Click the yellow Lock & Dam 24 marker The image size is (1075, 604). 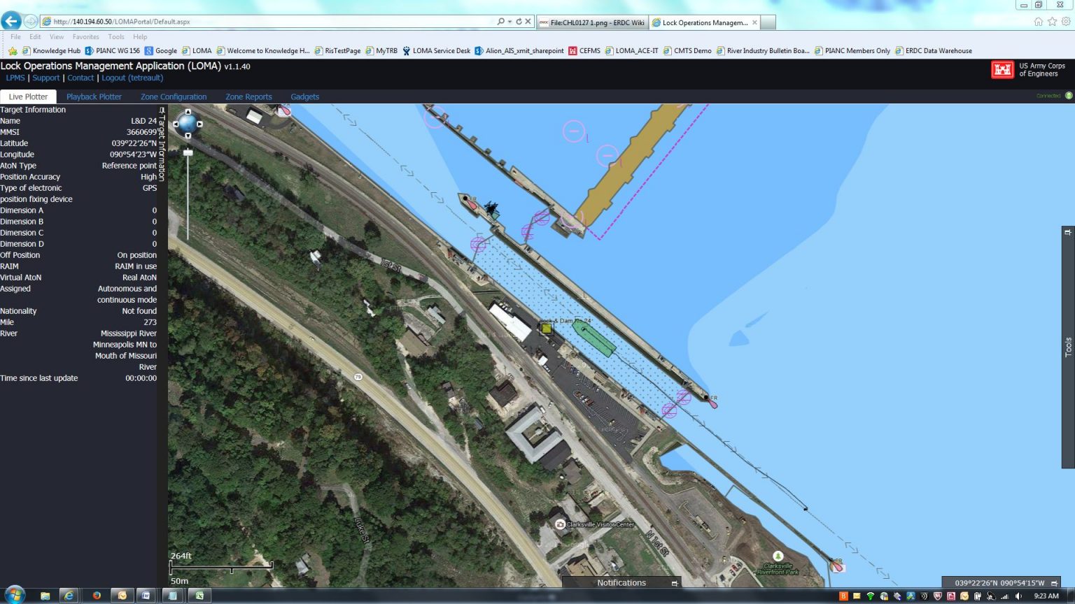(547, 328)
